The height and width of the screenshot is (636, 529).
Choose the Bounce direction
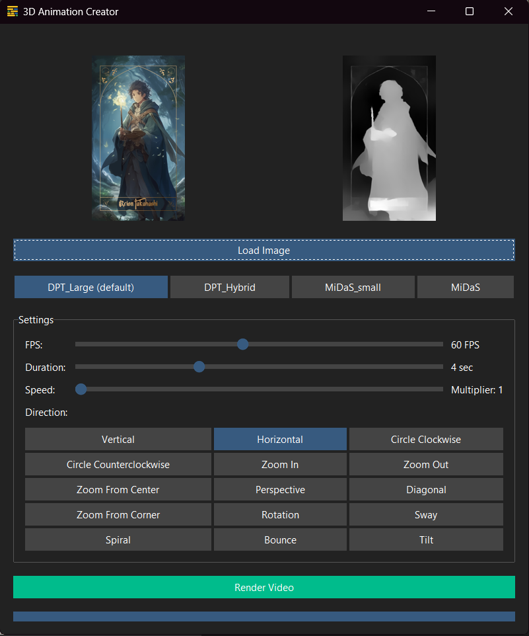pyautogui.click(x=280, y=540)
